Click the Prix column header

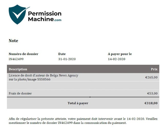[x=154, y=69]
